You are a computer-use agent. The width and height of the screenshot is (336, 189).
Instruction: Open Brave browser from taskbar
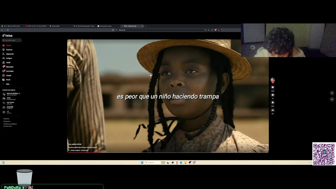pos(177,162)
